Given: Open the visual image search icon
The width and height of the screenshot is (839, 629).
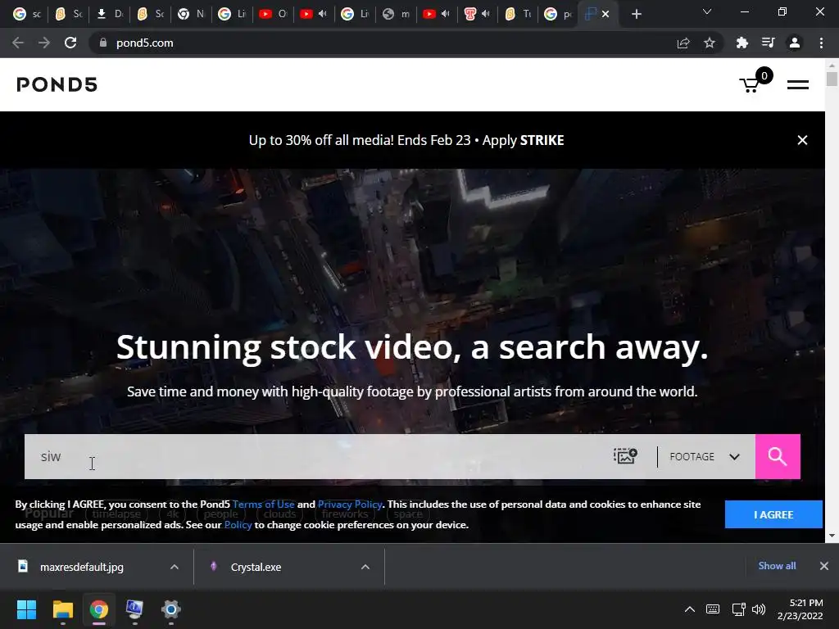Looking at the screenshot, I should click(x=625, y=456).
